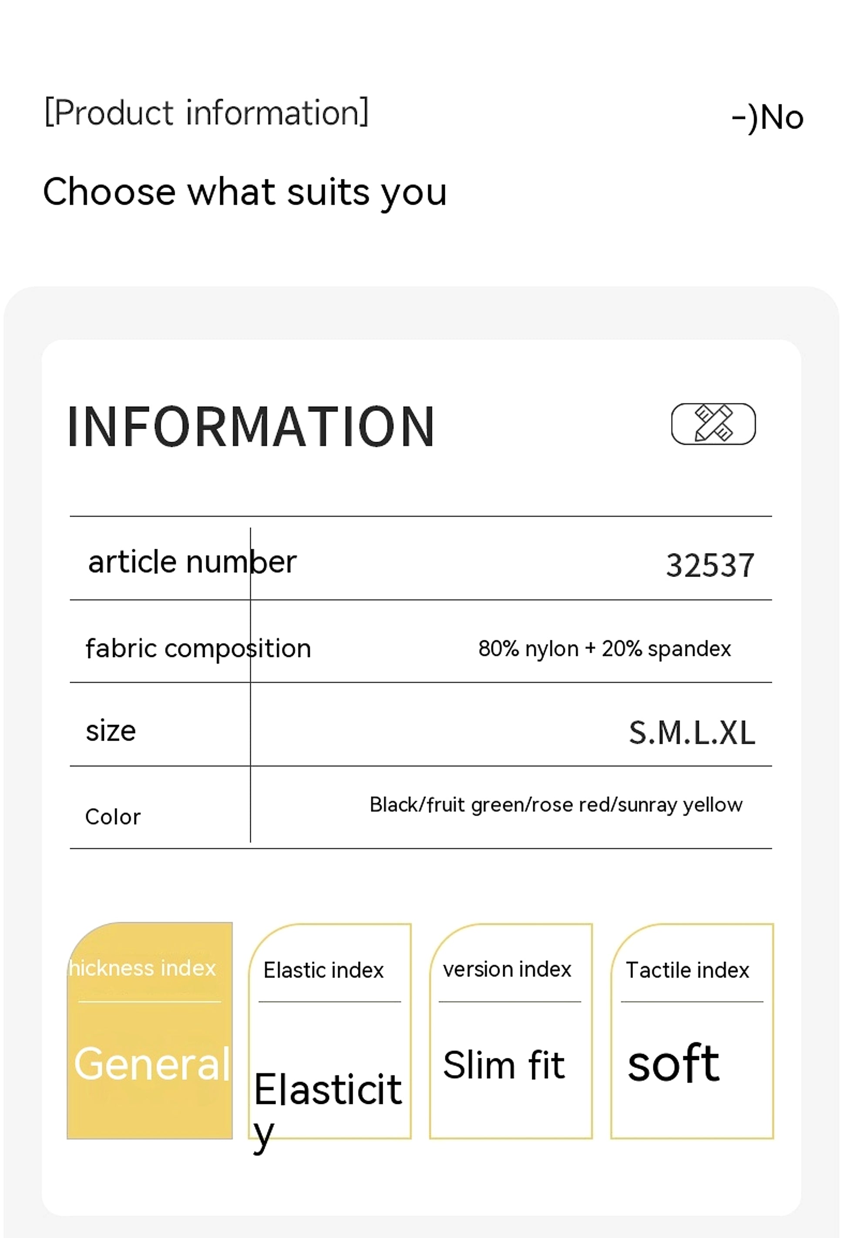Click the Choose what suits you subtitle

pos(245,192)
